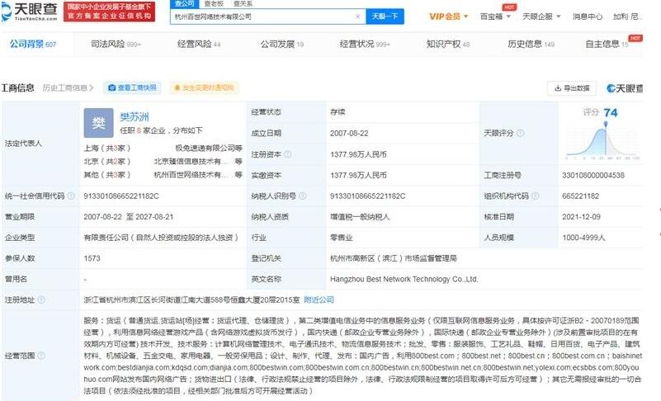Viewport: 661px width, 401px height.
Task: Click help icon next to 注册地址
Action: click(x=41, y=300)
